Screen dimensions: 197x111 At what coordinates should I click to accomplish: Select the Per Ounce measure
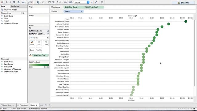coord(9,64)
